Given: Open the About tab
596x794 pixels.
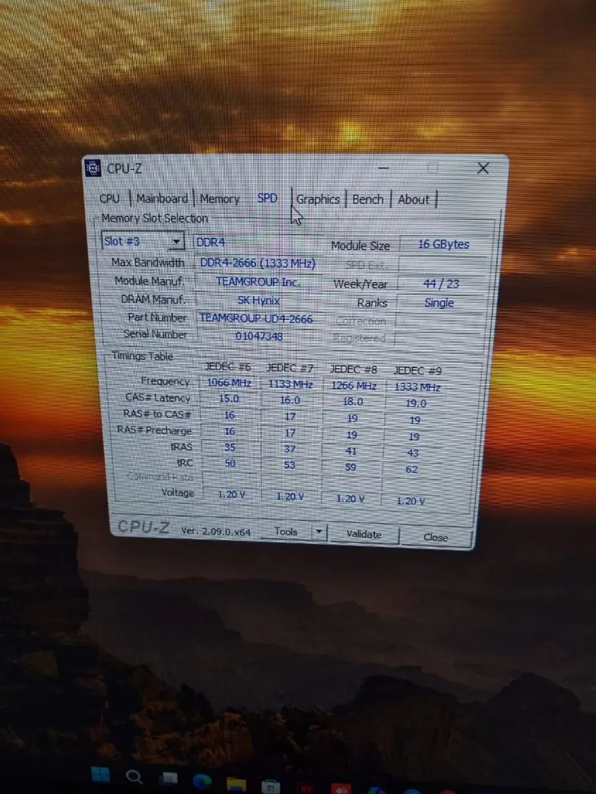Looking at the screenshot, I should 413,199.
